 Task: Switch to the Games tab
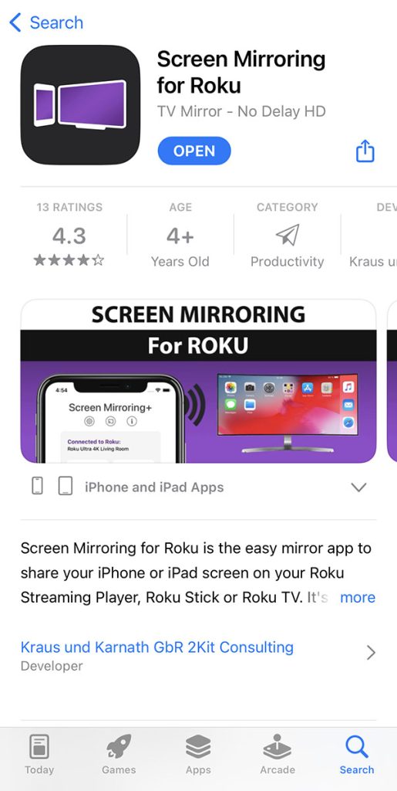[119, 755]
